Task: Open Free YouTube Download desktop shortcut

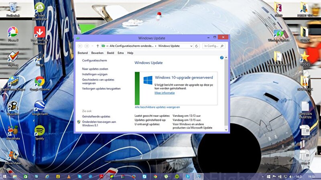Action: point(39,33)
